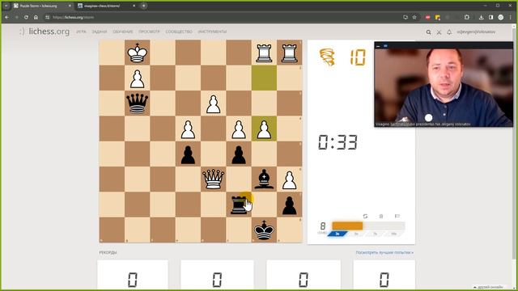This screenshot has height=291, width=518.
Task: Click the blue 3s combo bonus marker
Action: coord(338,234)
